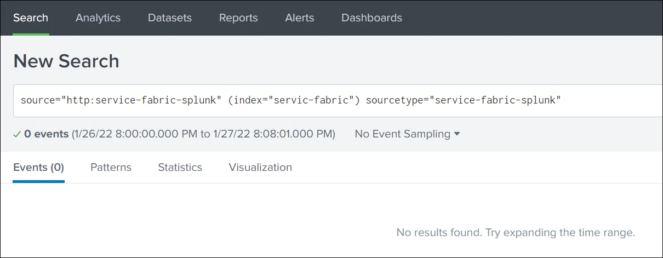The image size is (663, 258).
Task: Click the source="http:service-fabric-splunk" query term
Action: [x=121, y=101]
